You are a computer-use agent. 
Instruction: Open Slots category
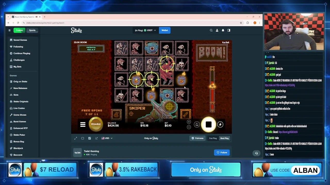point(16,95)
